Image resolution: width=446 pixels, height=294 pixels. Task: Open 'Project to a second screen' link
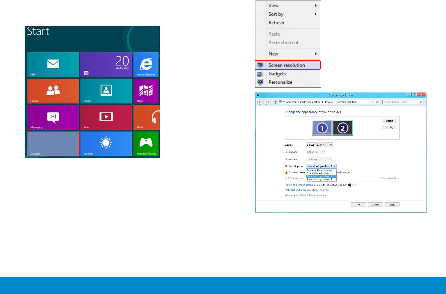coord(299,185)
